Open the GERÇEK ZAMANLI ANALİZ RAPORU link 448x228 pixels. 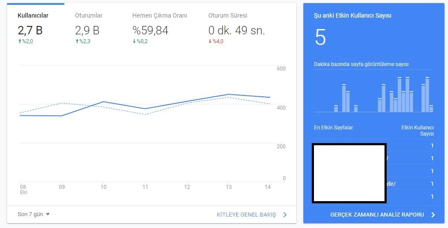pos(377,215)
